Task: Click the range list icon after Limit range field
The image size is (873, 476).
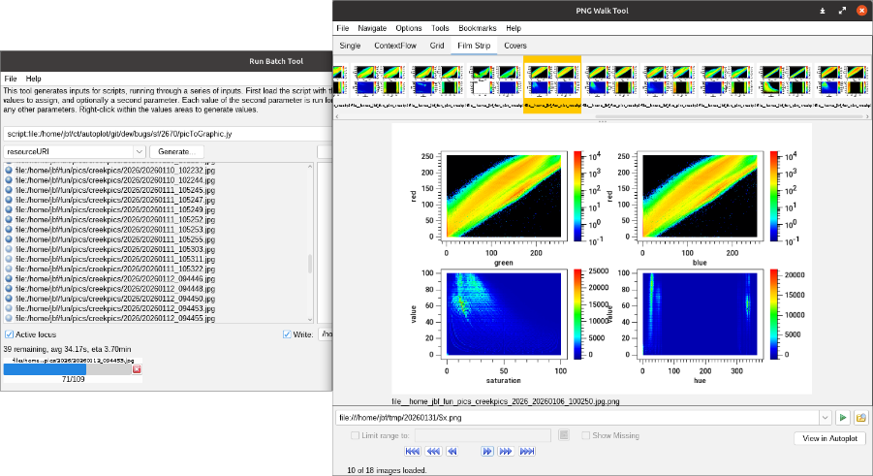Action: 564,435
